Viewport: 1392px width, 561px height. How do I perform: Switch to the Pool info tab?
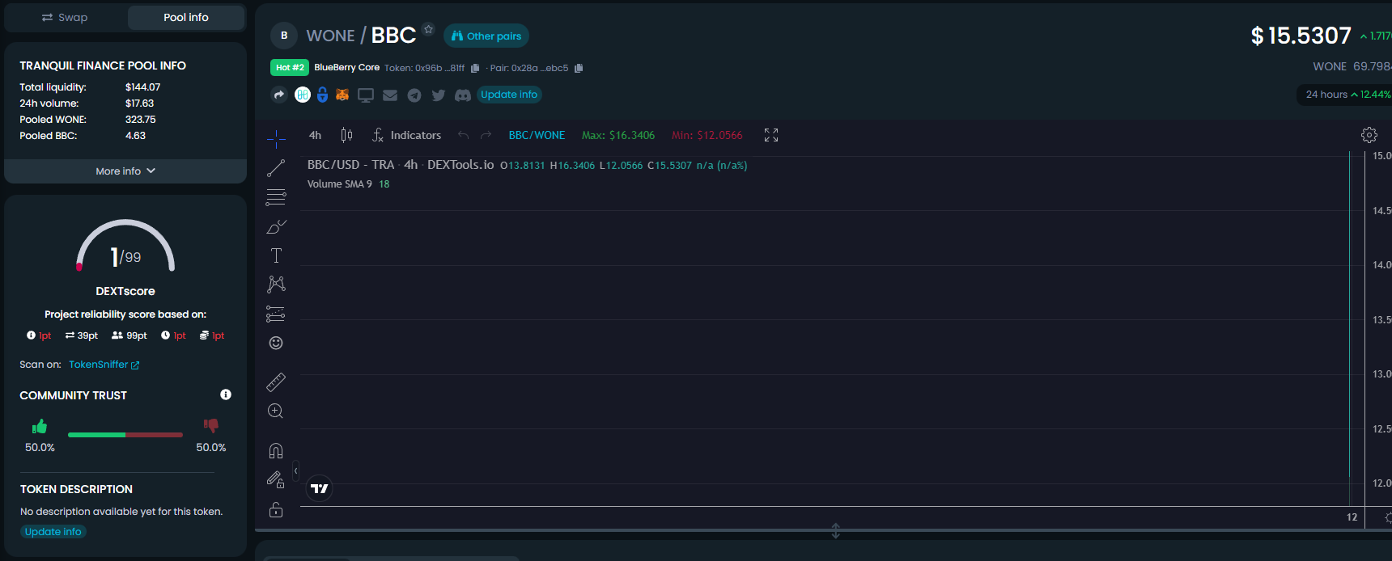[x=186, y=18]
